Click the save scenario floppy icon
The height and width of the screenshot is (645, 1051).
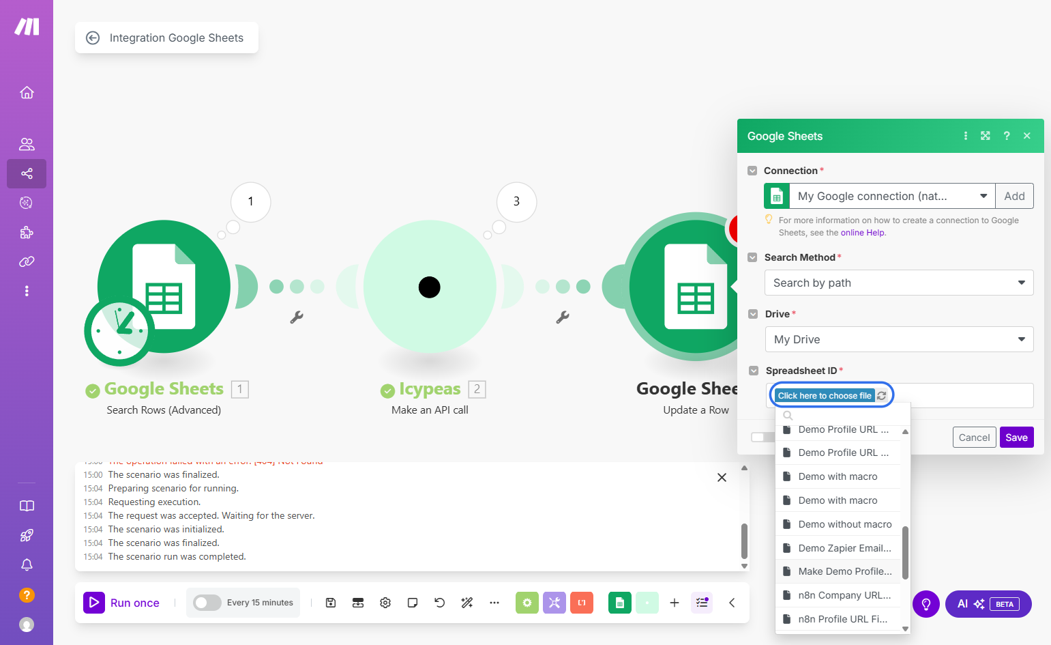pos(331,603)
